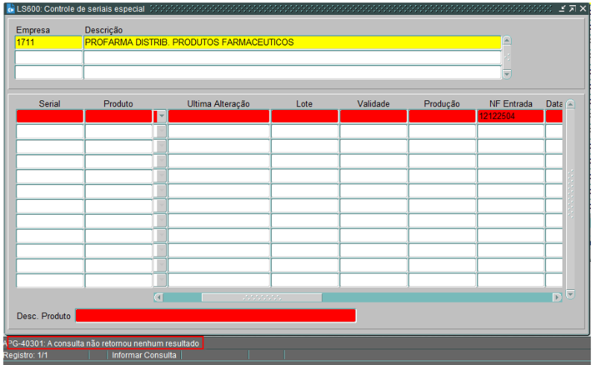Click the grid's vertical scrollbar down arrow
The image size is (593, 365).
click(571, 294)
